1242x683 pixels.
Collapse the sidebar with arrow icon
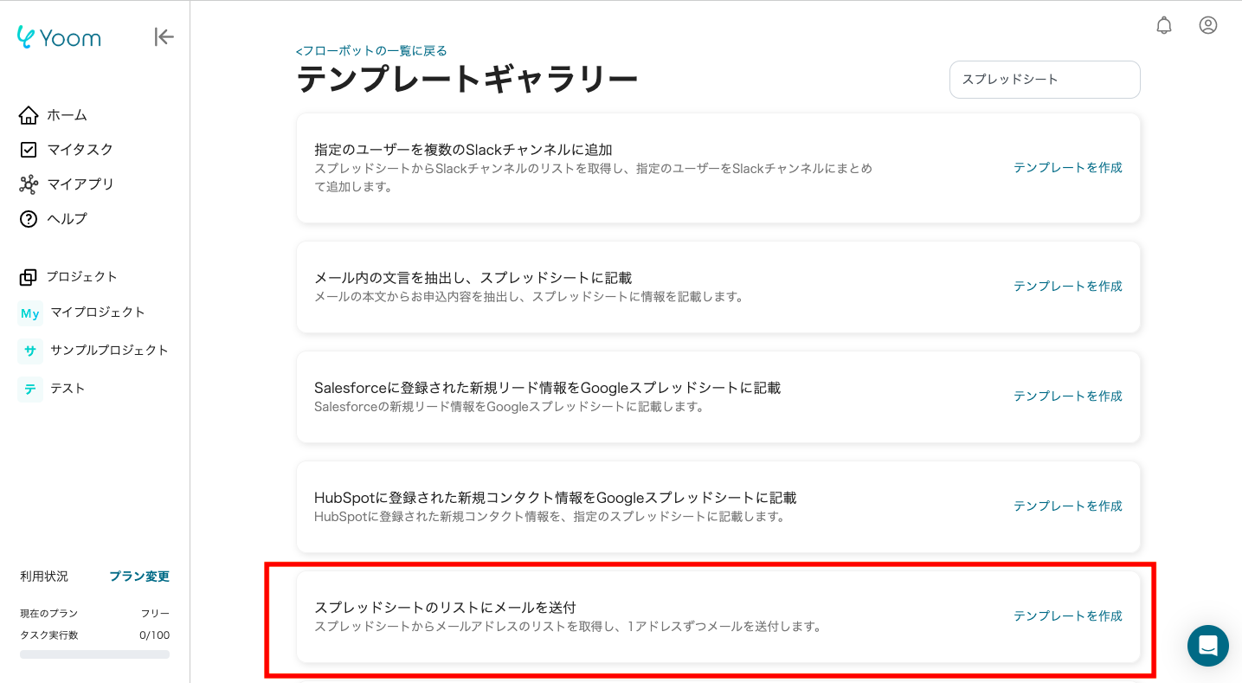pyautogui.click(x=164, y=36)
